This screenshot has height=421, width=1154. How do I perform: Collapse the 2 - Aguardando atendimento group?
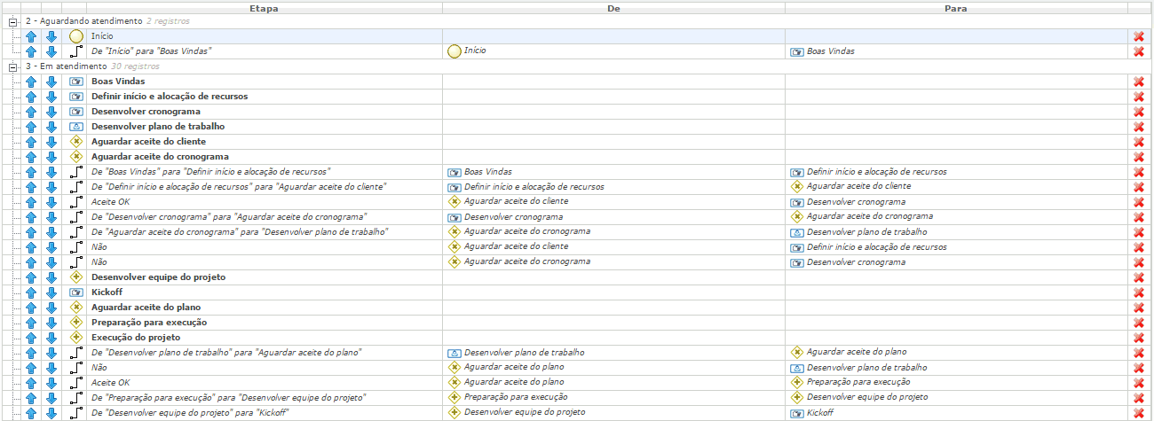(x=13, y=20)
